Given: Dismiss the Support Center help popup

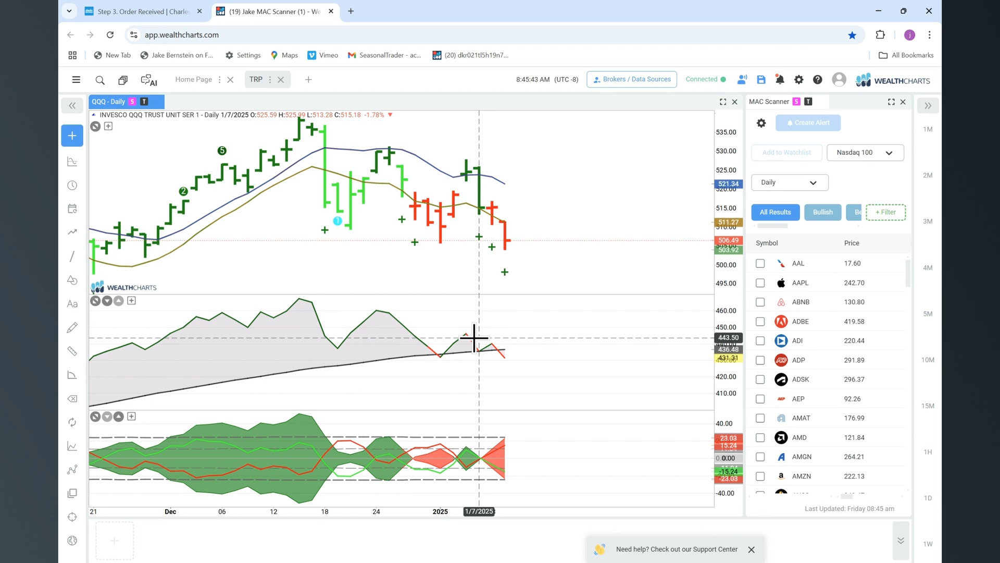Looking at the screenshot, I should (x=751, y=549).
